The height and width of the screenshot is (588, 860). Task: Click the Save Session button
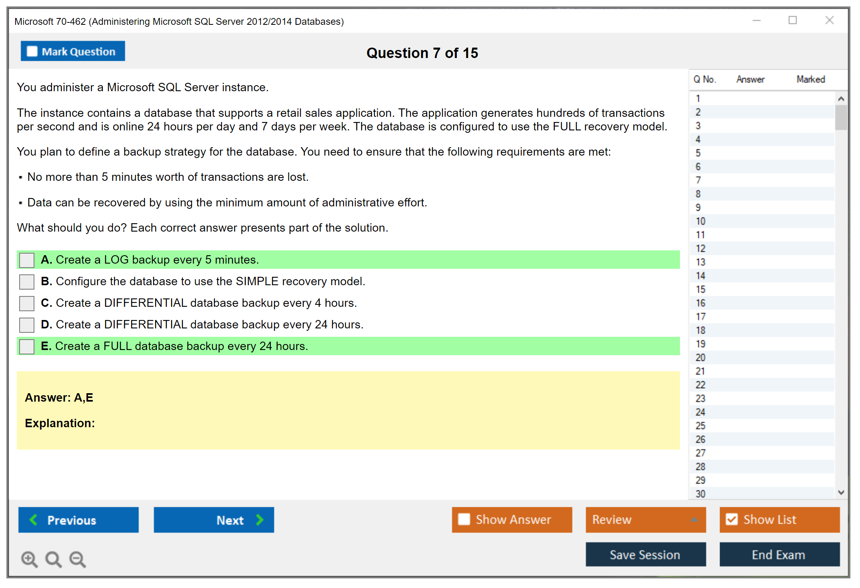(x=645, y=554)
